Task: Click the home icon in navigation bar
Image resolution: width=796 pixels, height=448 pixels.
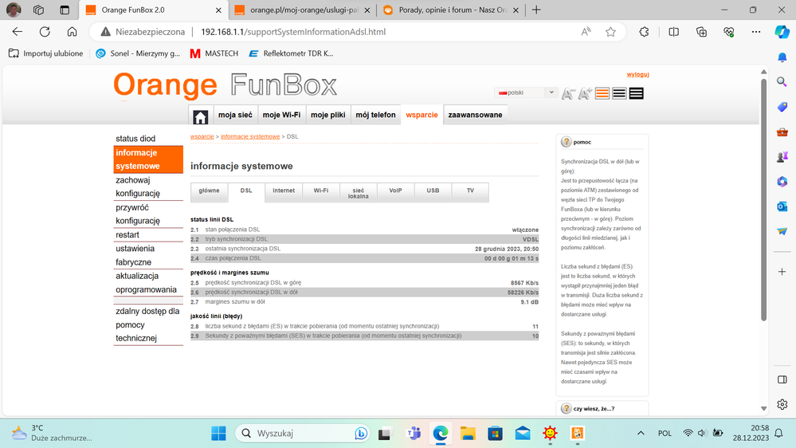Action: coord(200,116)
